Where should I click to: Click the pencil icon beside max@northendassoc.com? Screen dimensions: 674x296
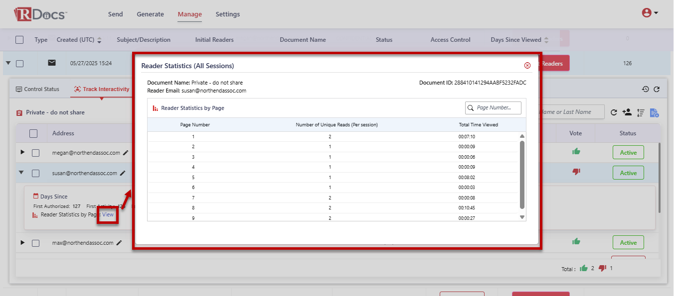pyautogui.click(x=119, y=243)
